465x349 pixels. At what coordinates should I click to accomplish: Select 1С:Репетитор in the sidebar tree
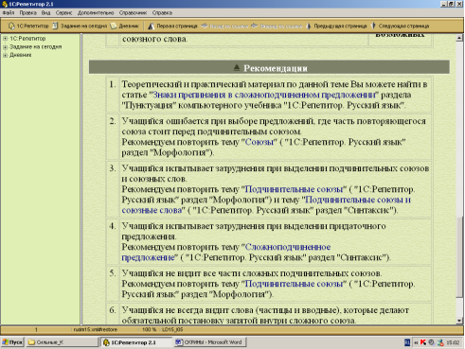(x=27, y=39)
